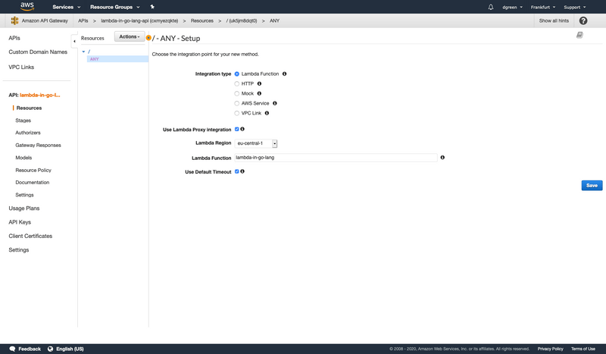
Task: Open Resource Policy in the sidebar
Action: [x=33, y=171]
